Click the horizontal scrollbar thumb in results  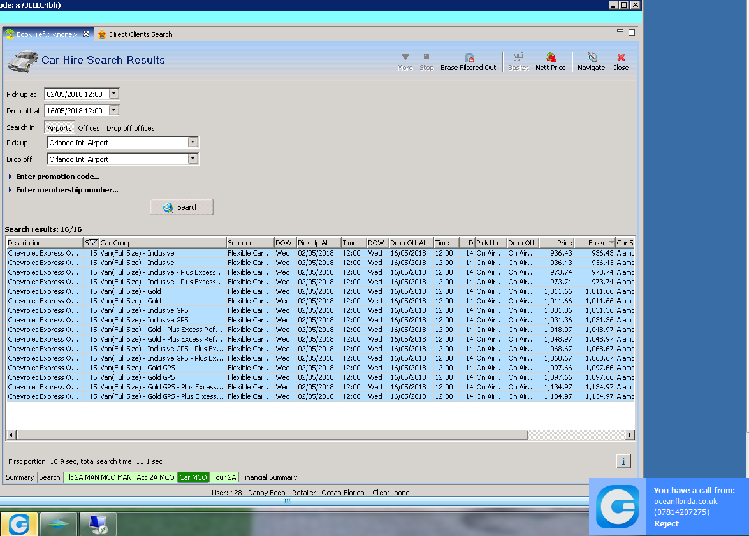click(272, 435)
